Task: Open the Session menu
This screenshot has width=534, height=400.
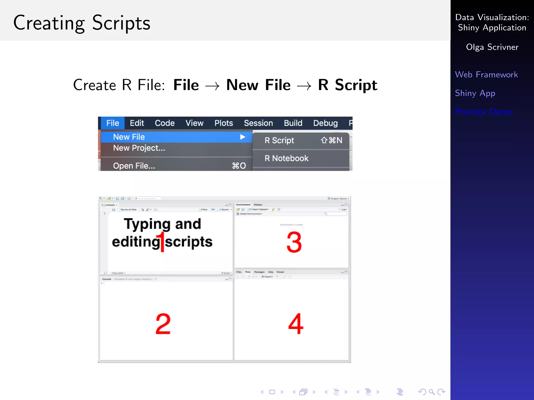Action: click(258, 123)
